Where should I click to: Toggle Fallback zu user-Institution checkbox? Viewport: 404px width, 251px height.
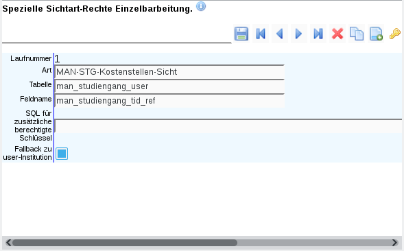pos(62,154)
